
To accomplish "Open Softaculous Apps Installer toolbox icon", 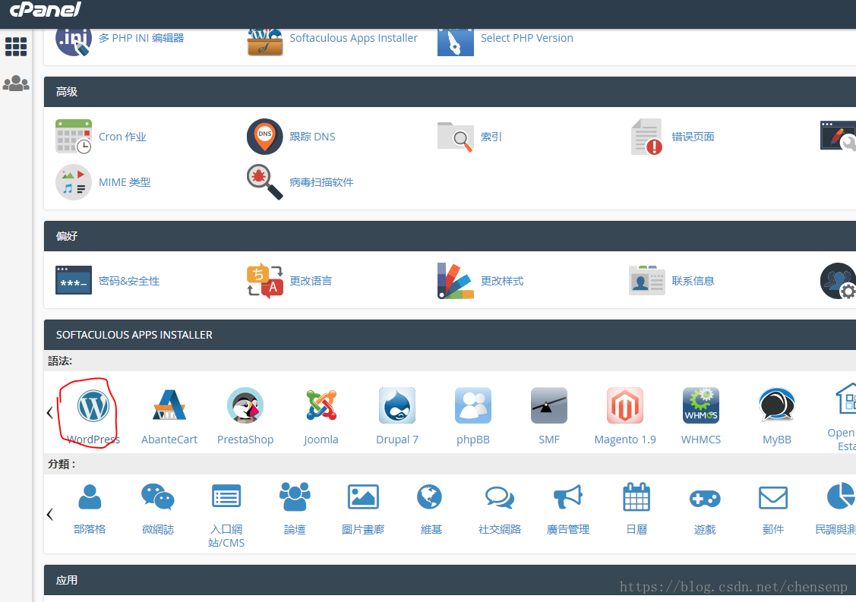I will [265, 42].
